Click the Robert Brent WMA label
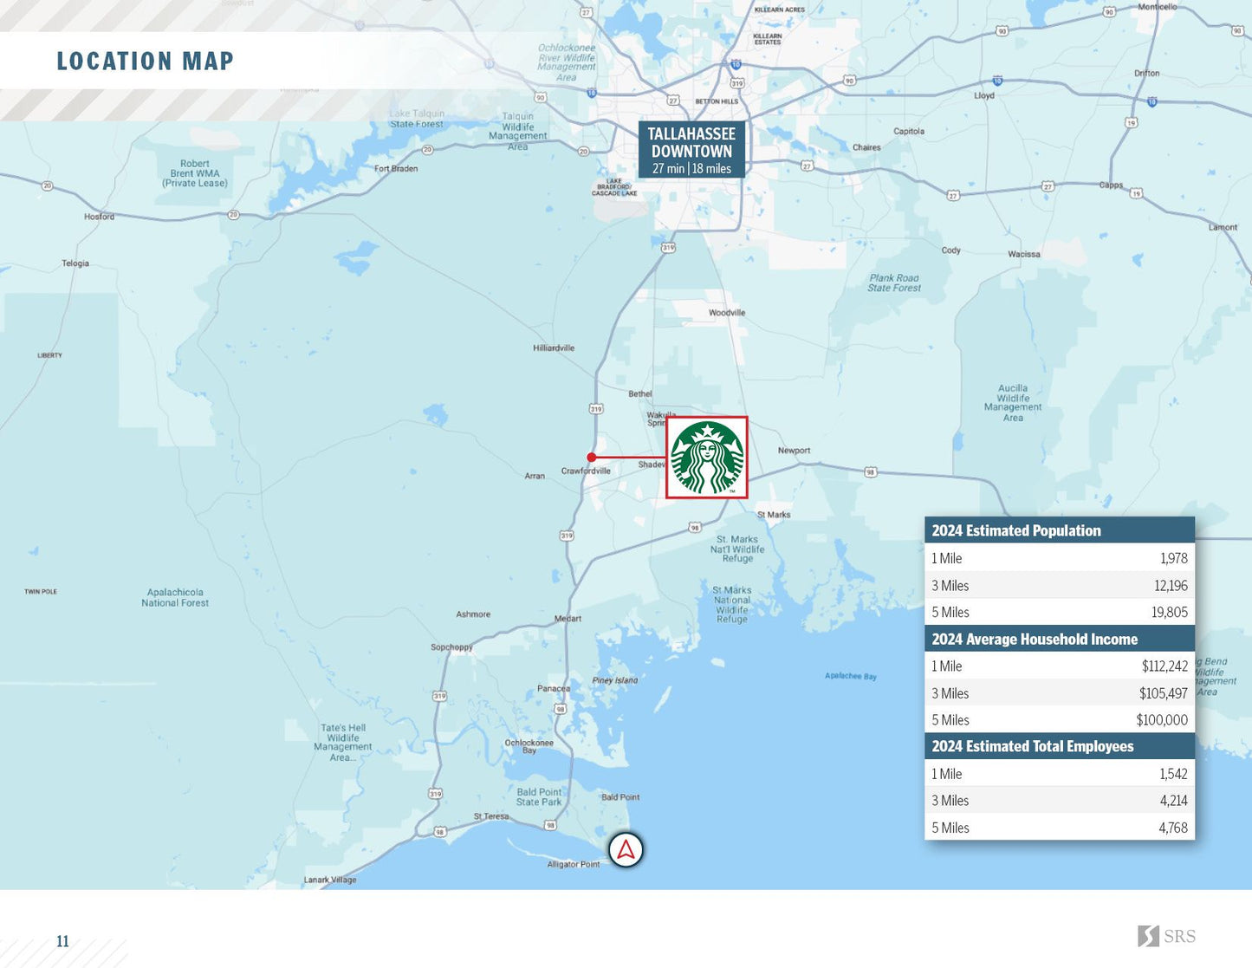Screen dimensions: 1252x968 (195, 173)
